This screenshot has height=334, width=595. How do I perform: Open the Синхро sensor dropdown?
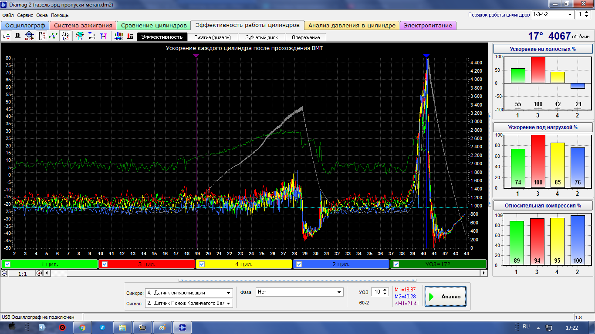(x=229, y=293)
